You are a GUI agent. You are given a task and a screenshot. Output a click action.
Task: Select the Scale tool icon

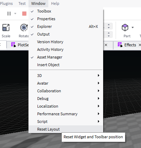(6, 28)
